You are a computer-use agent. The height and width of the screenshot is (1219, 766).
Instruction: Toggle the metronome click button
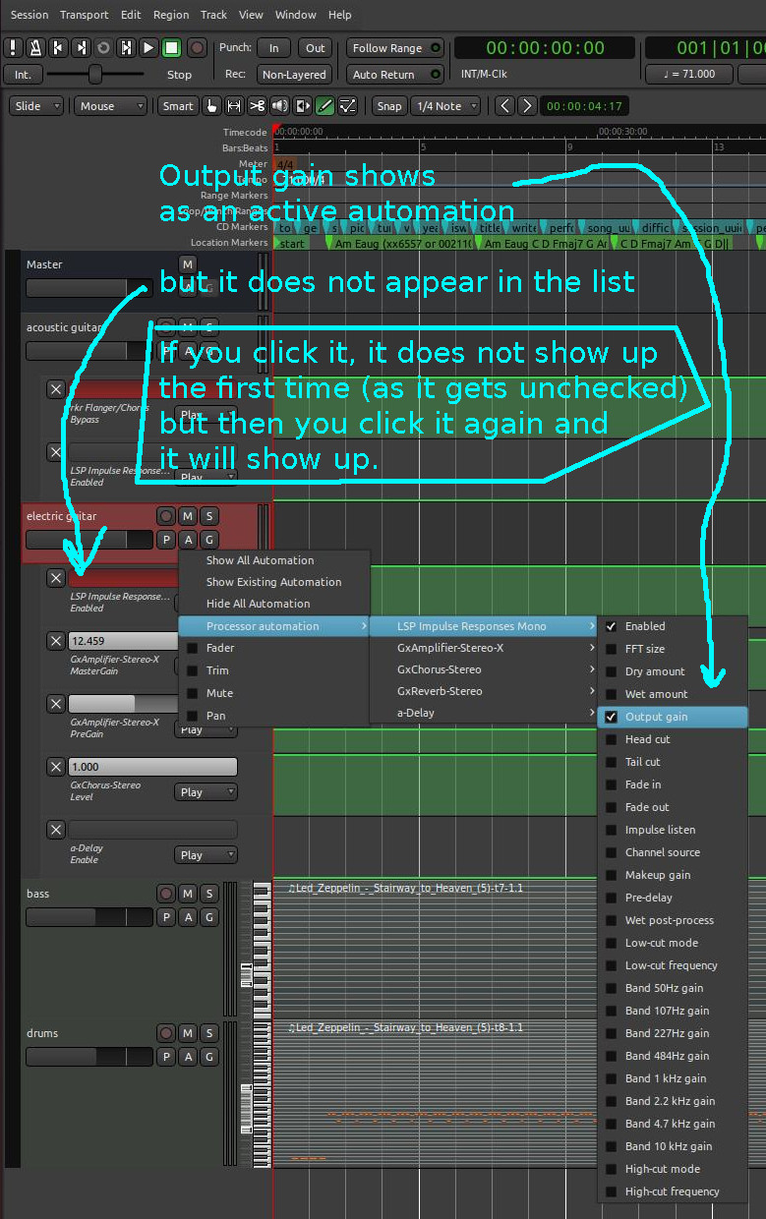(35, 47)
